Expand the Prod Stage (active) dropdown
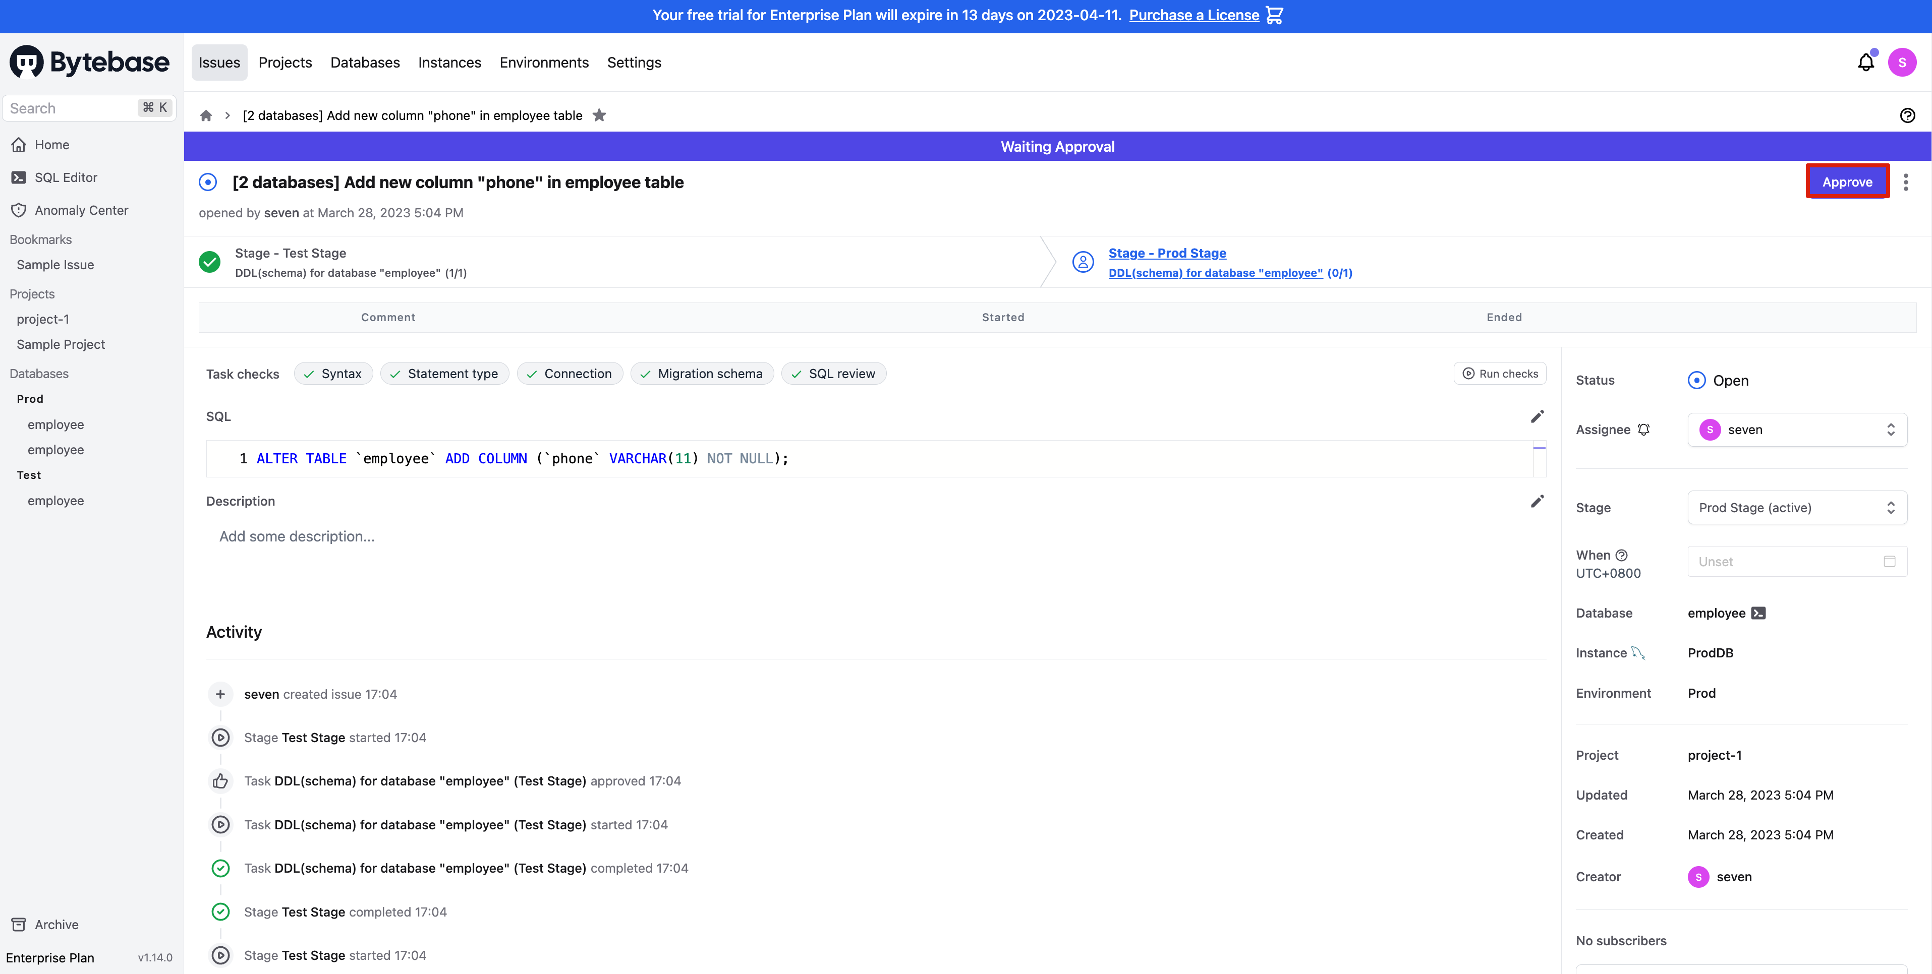 tap(1797, 508)
